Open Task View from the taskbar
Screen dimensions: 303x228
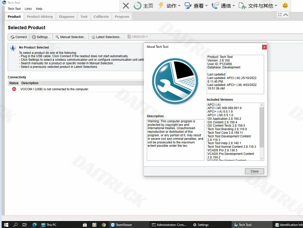pyautogui.click(x=25, y=225)
